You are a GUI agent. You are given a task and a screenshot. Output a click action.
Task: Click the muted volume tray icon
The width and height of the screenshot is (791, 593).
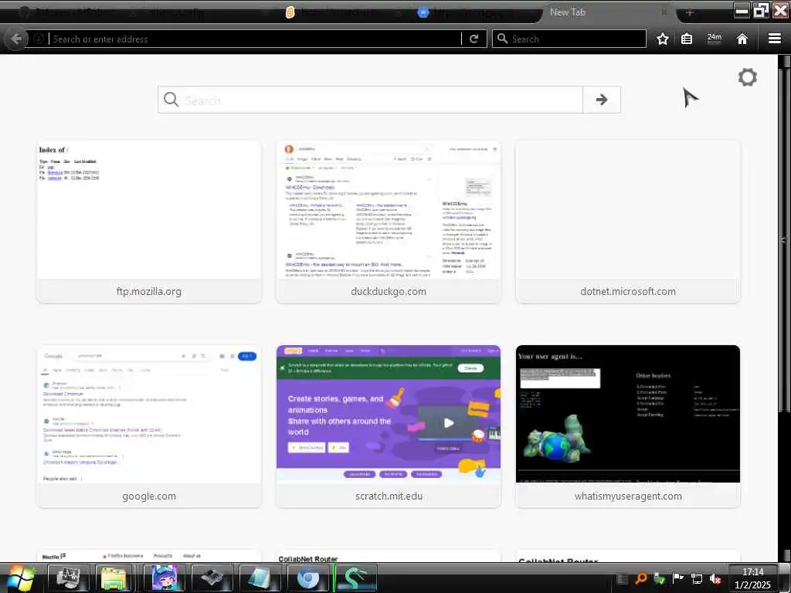point(715,579)
